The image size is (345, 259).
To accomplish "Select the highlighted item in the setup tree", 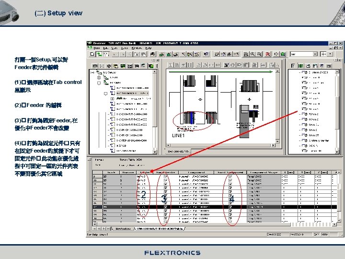I will [x=132, y=93].
